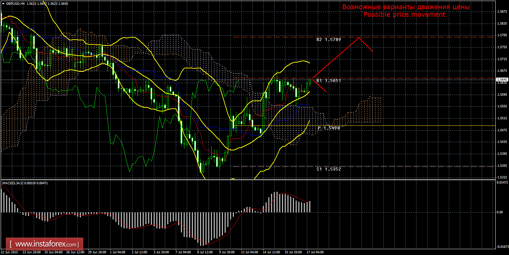
Task: Click the P 1.5498 pivot level label
Action: pyautogui.click(x=329, y=128)
